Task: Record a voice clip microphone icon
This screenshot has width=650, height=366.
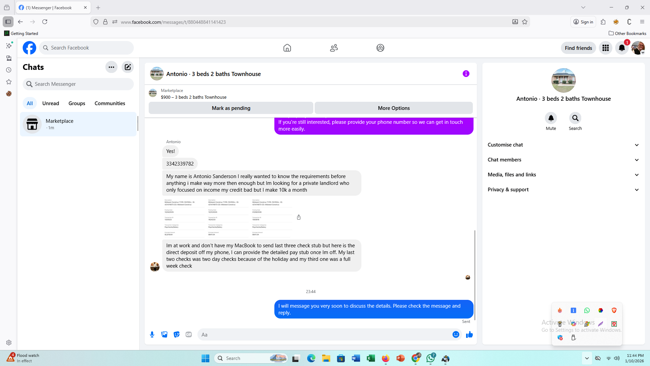Action: coord(152,334)
